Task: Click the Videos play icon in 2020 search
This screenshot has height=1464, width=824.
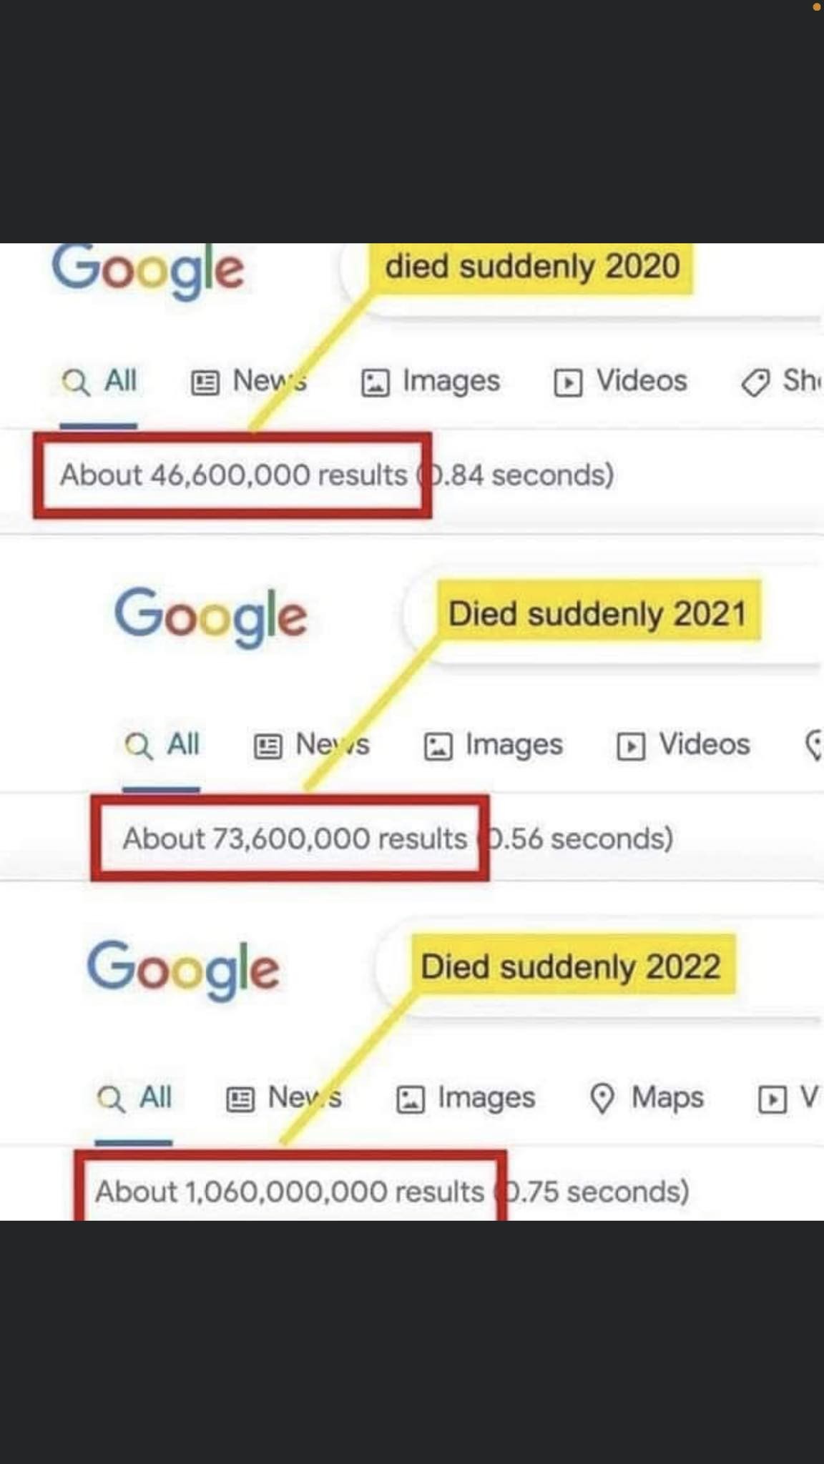Action: [x=568, y=383]
